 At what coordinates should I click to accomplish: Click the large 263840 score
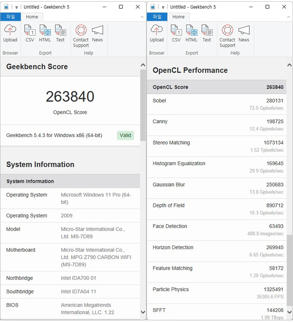[70, 96]
